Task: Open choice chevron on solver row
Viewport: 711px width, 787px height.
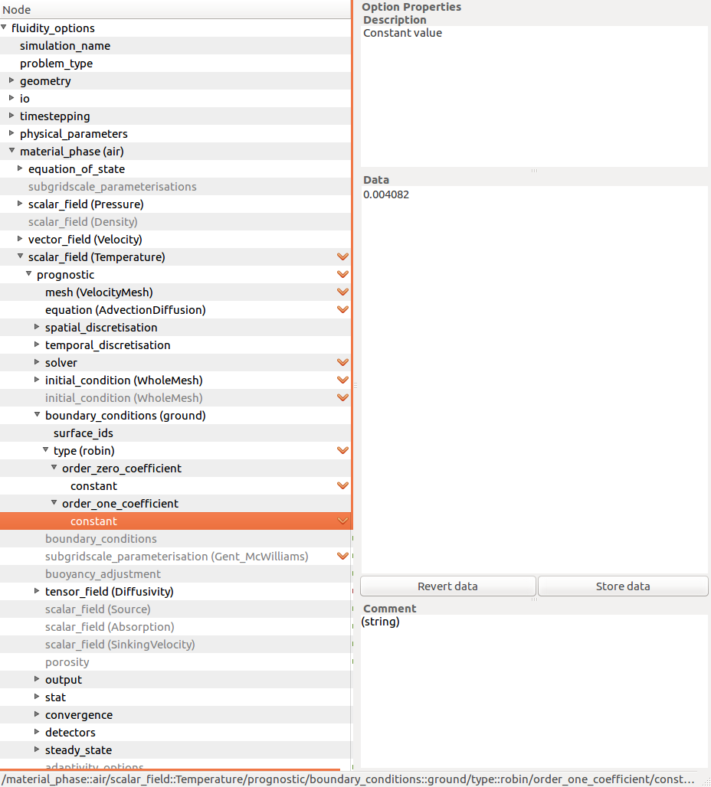Action: pyautogui.click(x=342, y=362)
